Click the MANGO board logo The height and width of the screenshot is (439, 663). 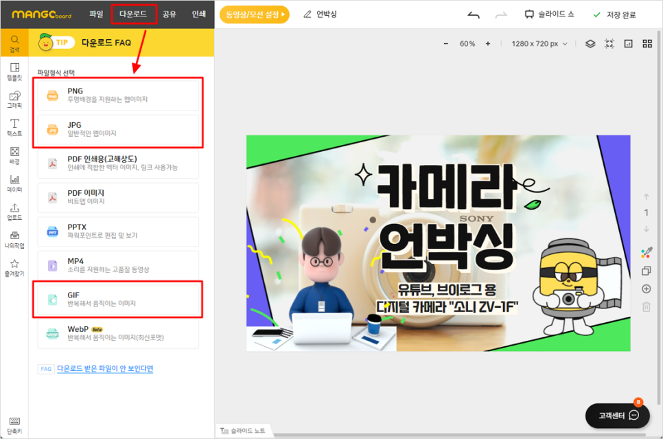[x=41, y=15]
